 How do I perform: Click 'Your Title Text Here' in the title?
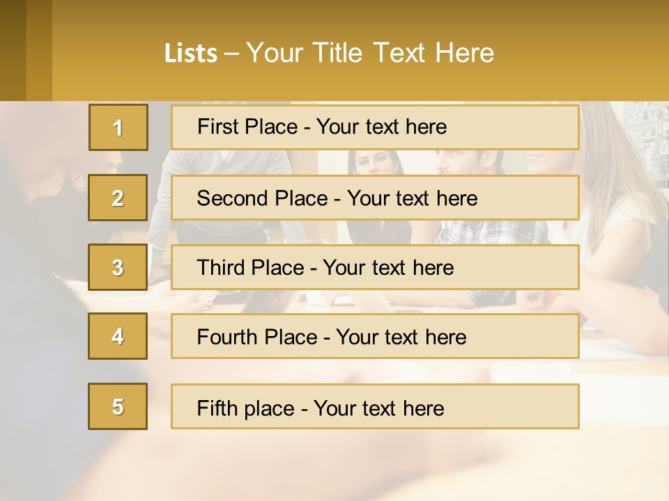coord(370,53)
